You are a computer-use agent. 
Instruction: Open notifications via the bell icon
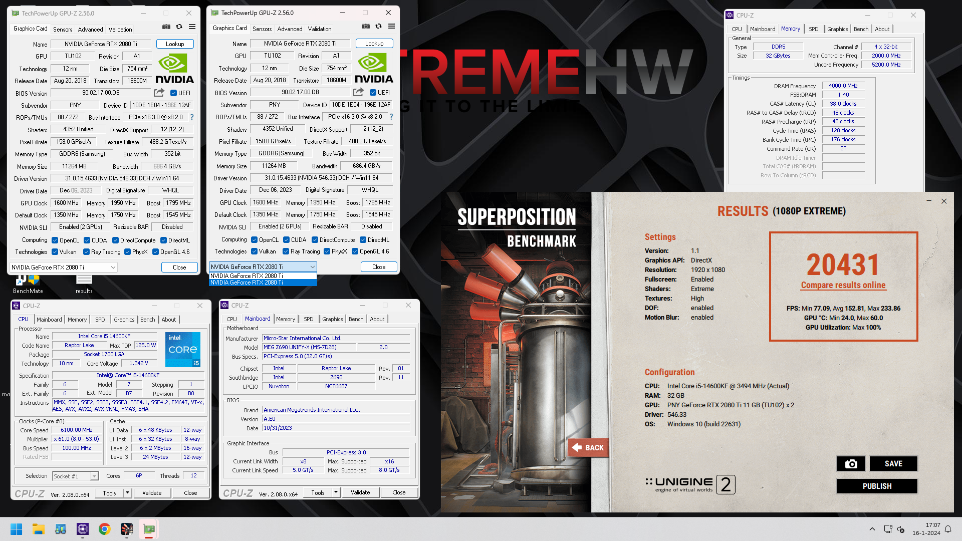[x=948, y=529]
